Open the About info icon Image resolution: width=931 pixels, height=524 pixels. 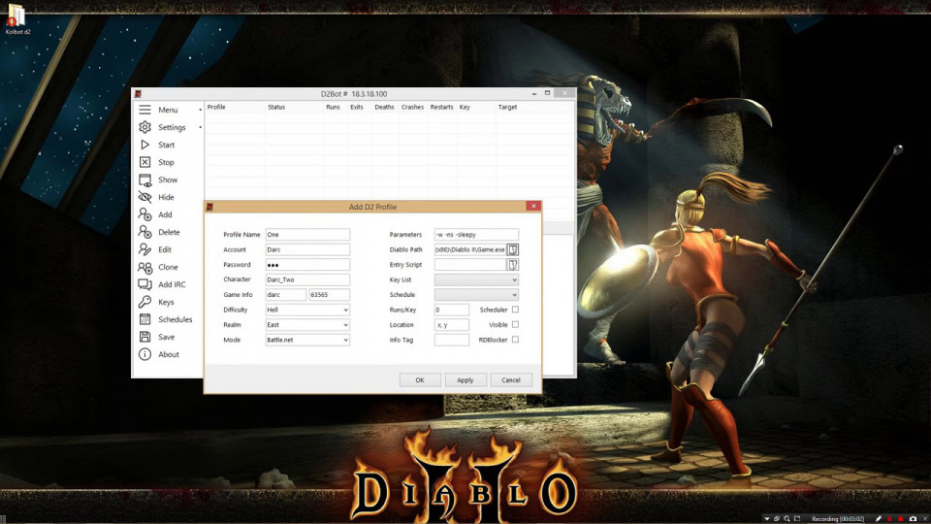[144, 354]
